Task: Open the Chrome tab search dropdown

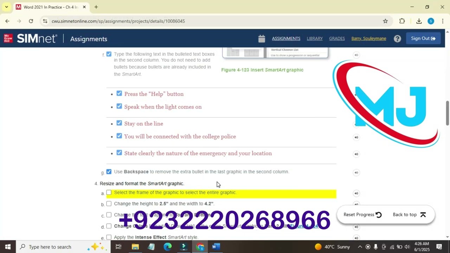Action: [x=6, y=7]
